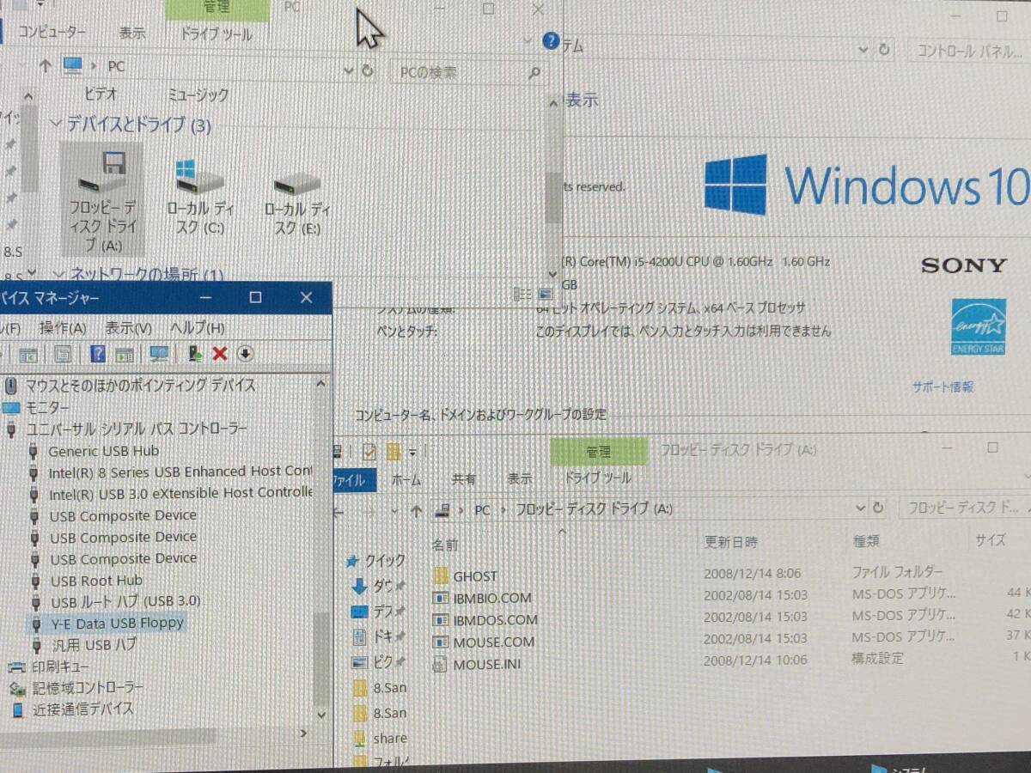Click the Help icon in Device Manager toolbar
This screenshot has height=773, width=1031.
point(98,354)
